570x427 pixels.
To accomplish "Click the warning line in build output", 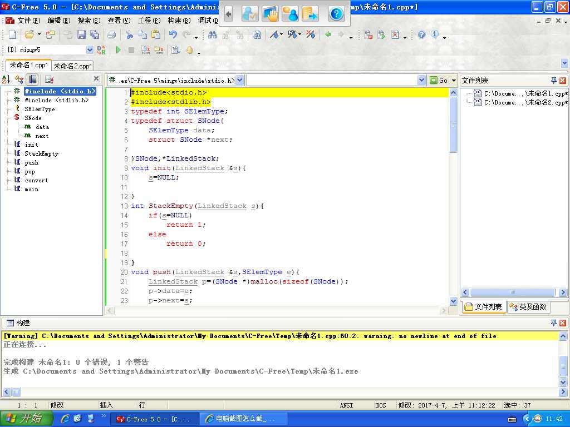I will tap(281, 336).
